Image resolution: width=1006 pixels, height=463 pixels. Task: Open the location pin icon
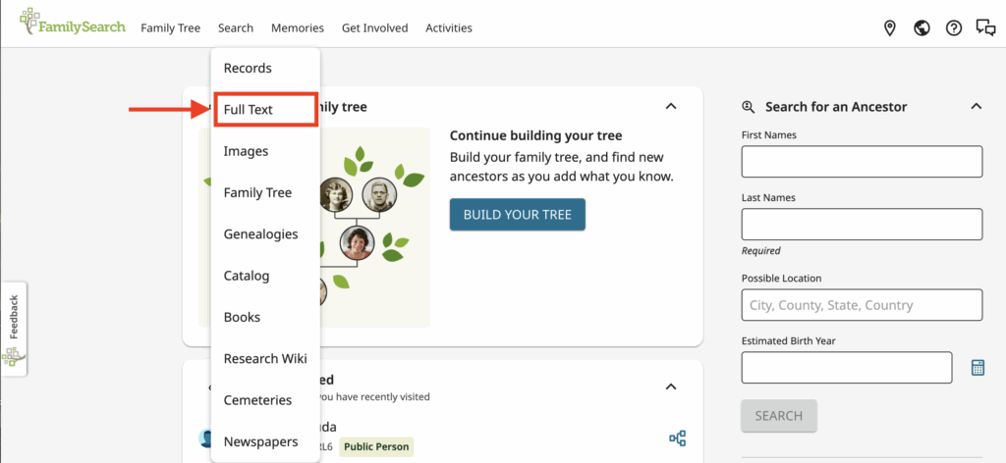pyautogui.click(x=890, y=28)
